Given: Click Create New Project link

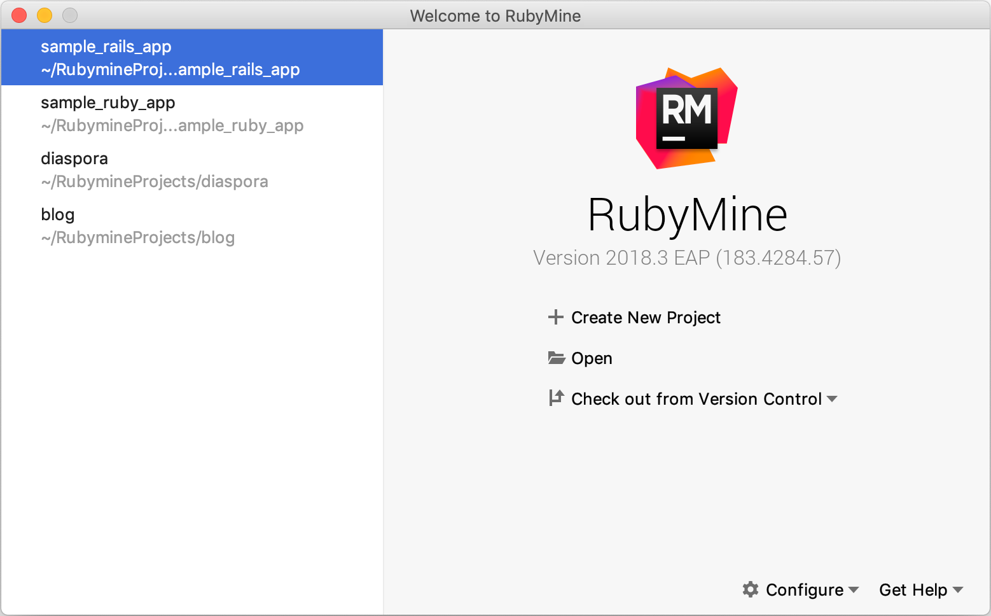Looking at the screenshot, I should click(646, 318).
